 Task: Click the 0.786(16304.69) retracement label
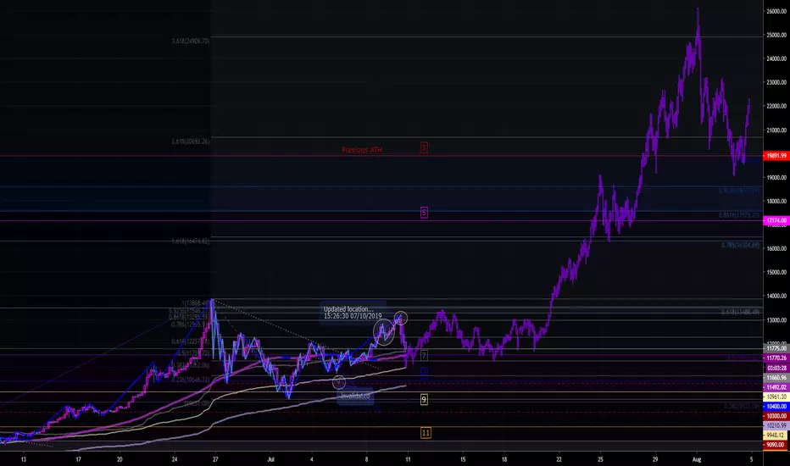740,245
